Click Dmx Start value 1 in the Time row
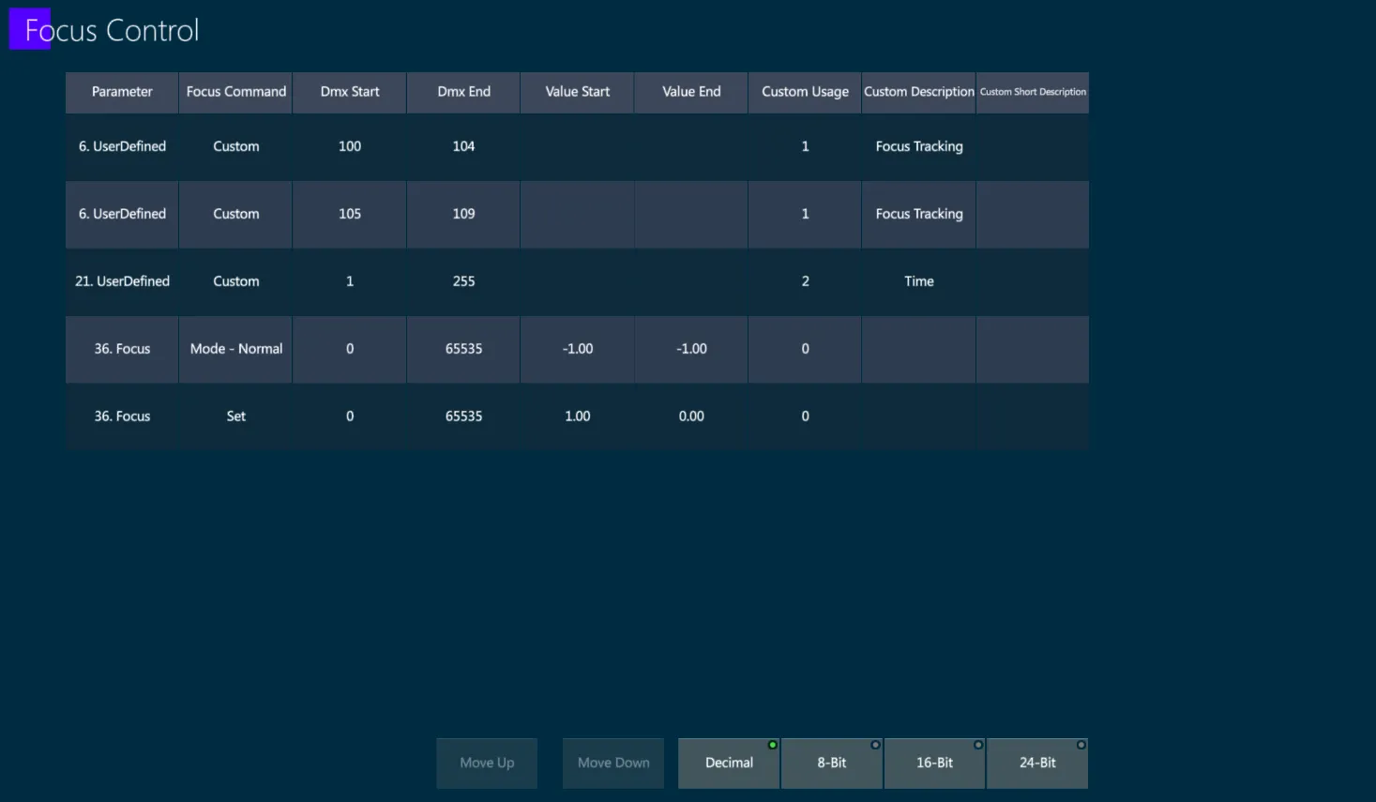This screenshot has height=802, width=1376. [350, 281]
